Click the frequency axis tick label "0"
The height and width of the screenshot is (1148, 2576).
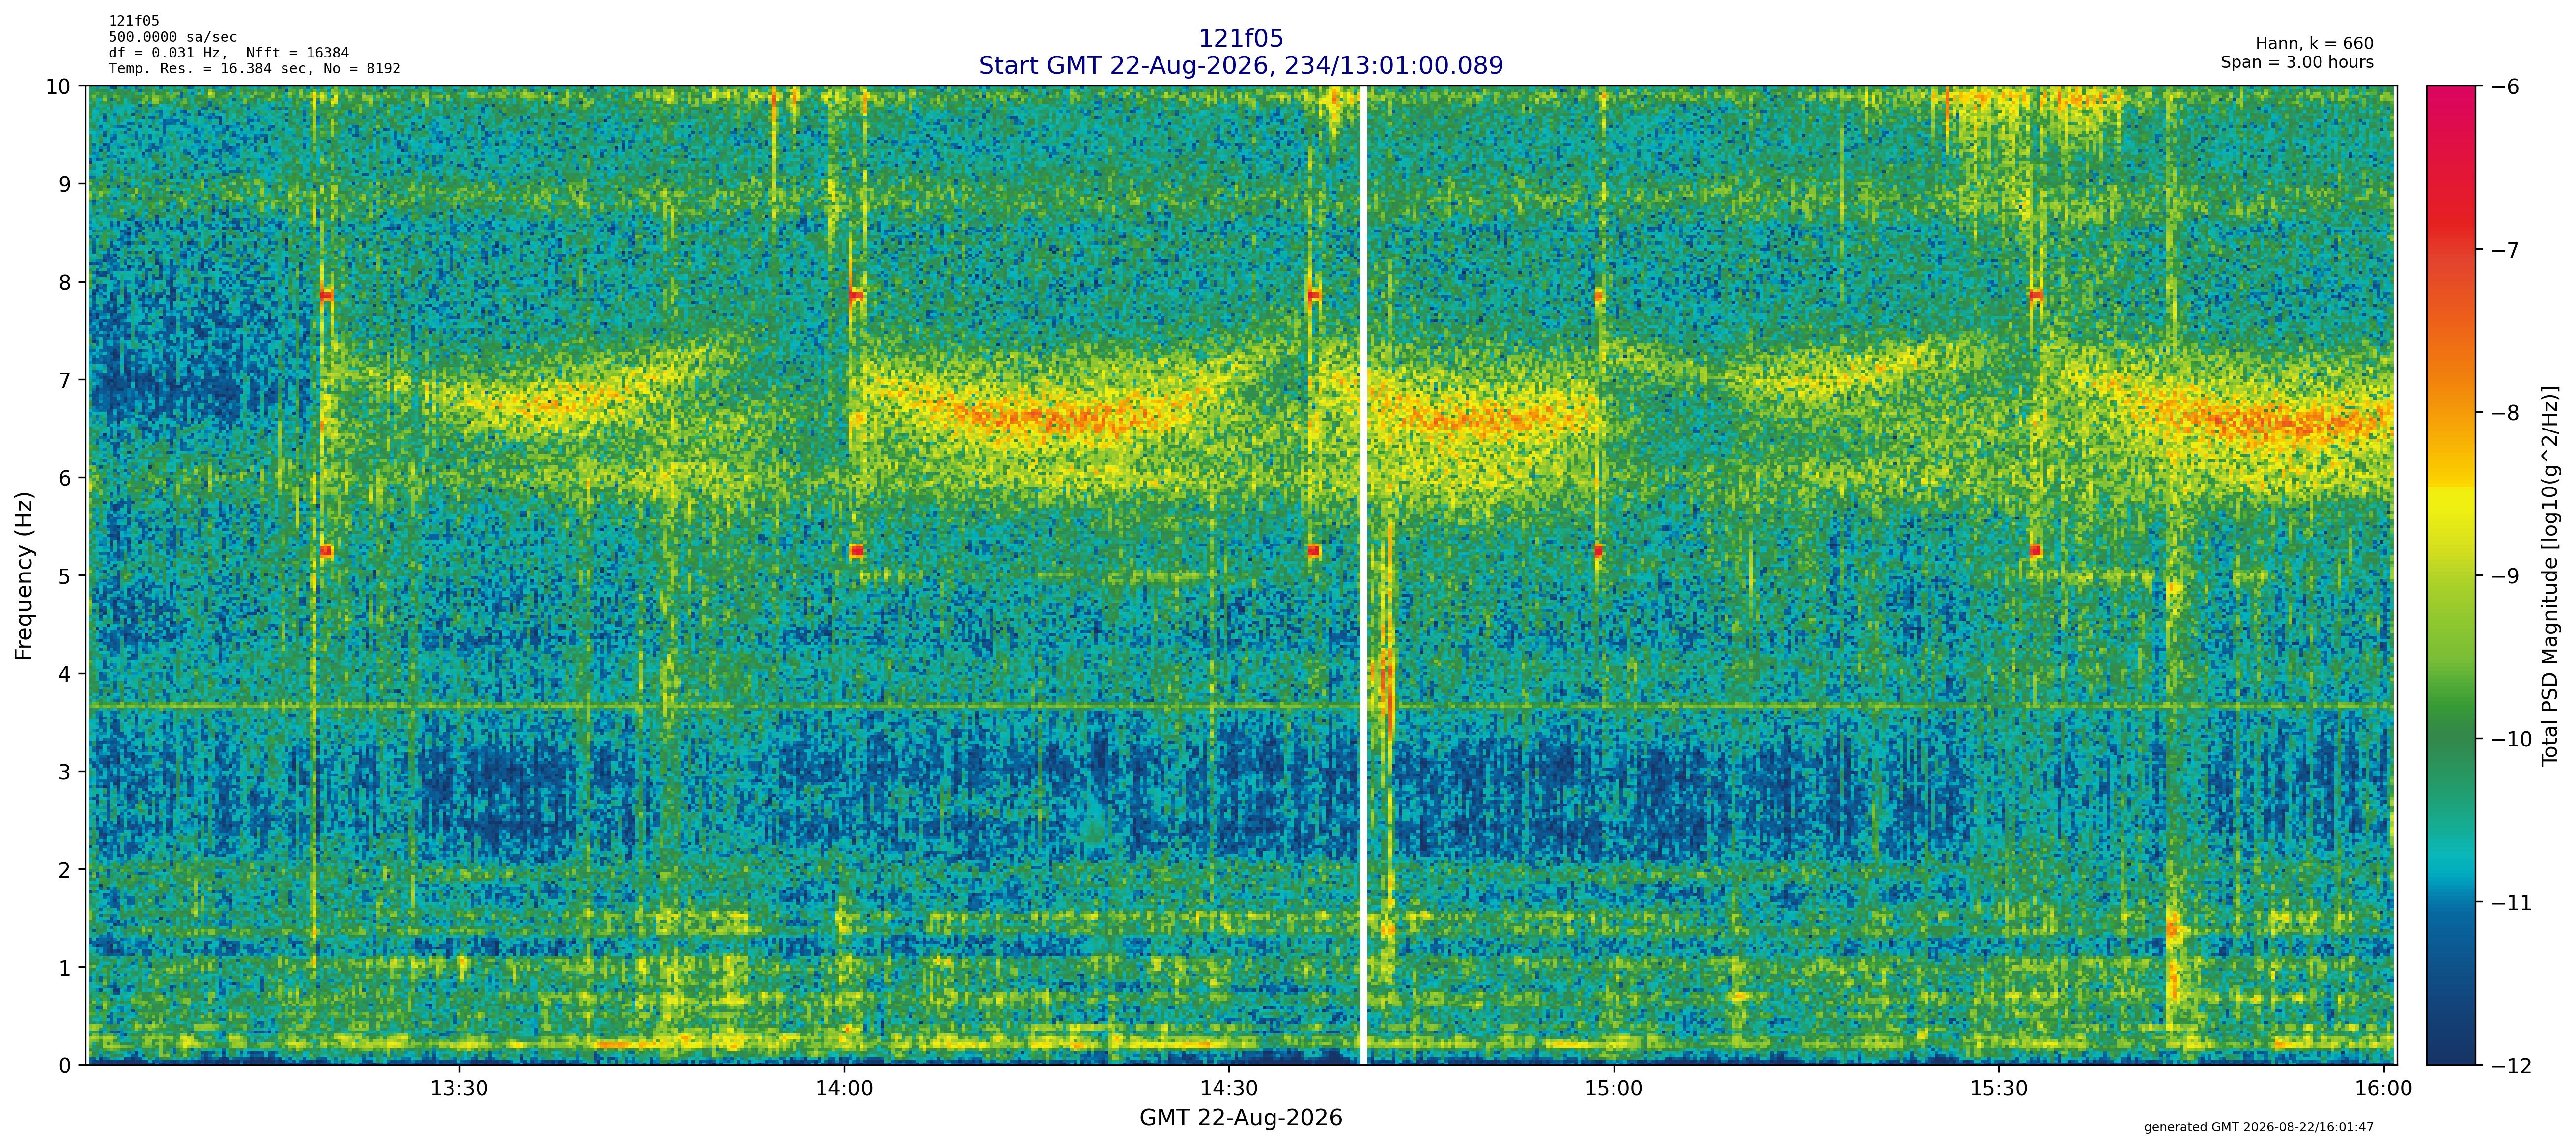point(66,1066)
